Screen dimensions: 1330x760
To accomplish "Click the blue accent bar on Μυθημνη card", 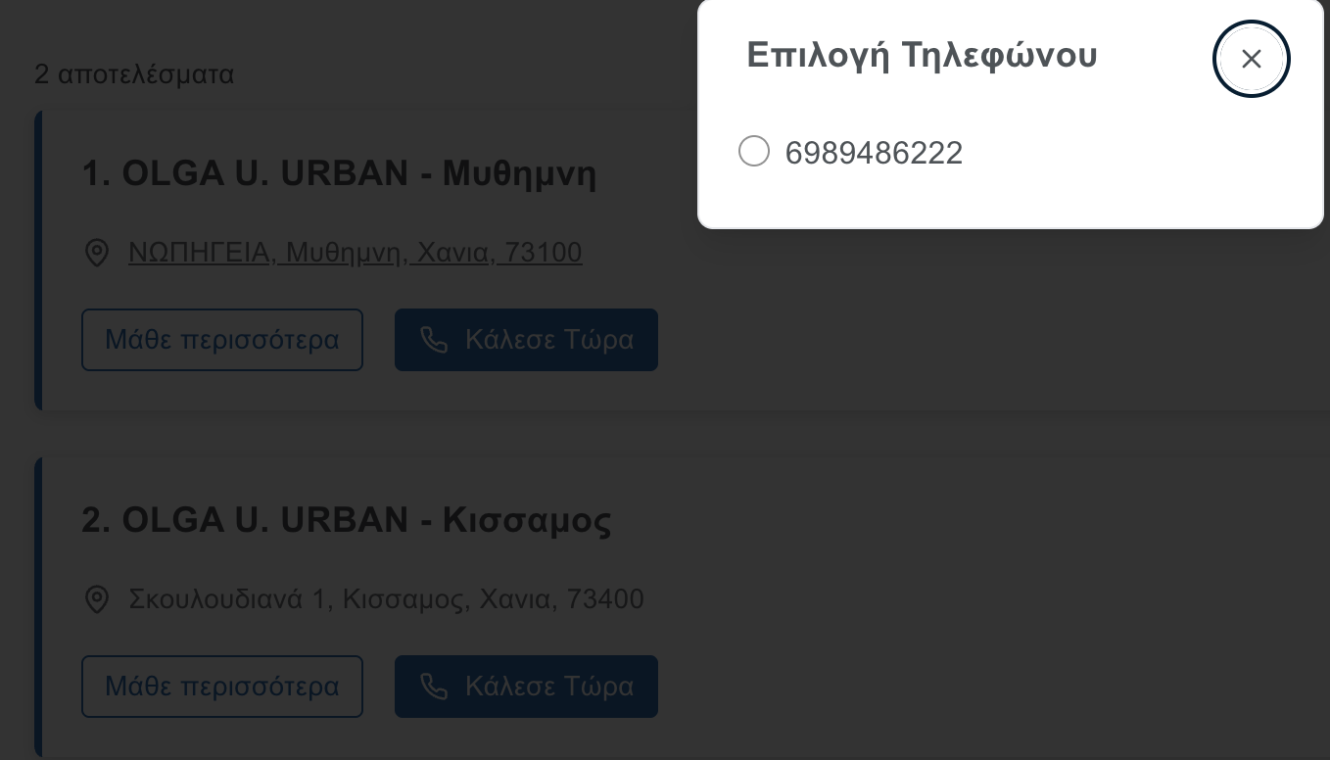I will click(x=38, y=261).
